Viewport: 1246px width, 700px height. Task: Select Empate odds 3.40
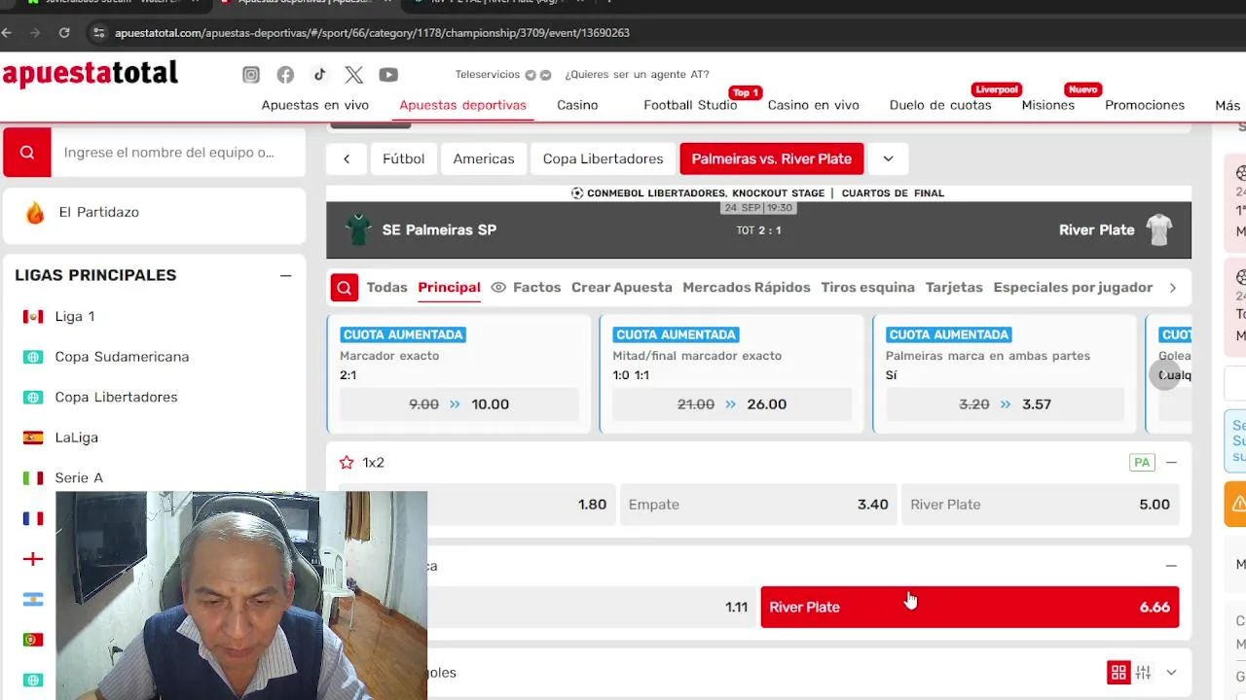point(757,505)
